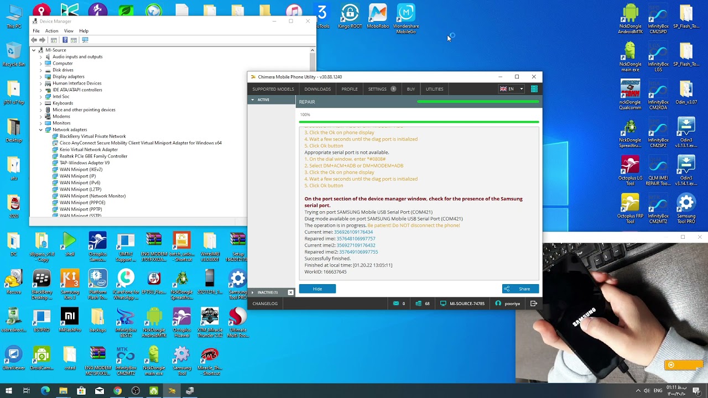
Task: Open Samsung Kies 3 desktop icon
Action: click(70, 285)
